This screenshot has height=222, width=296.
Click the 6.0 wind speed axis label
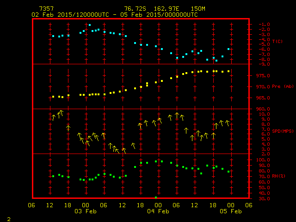265,134
